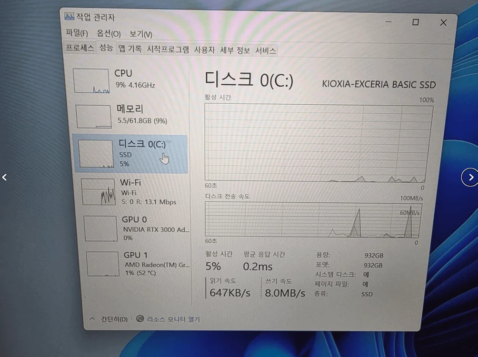Click the chevron arrow beside 간단히(D)
478x357 pixels.
(x=92, y=319)
